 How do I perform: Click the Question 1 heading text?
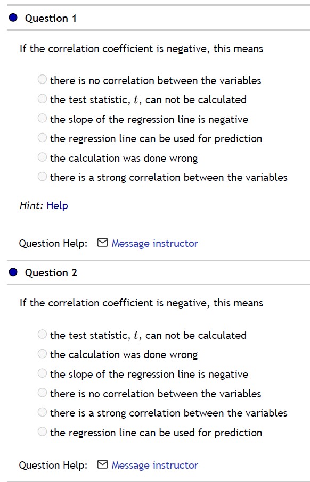[x=51, y=18]
